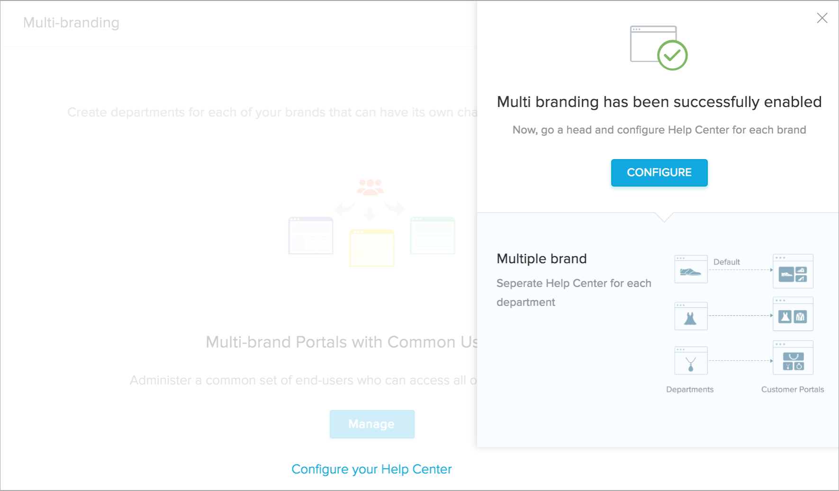
Task: Click the Multi-branding page title
Action: [x=71, y=23]
